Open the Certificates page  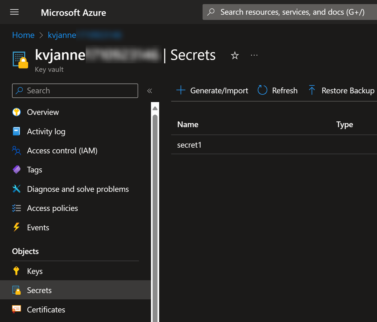pyautogui.click(x=46, y=310)
